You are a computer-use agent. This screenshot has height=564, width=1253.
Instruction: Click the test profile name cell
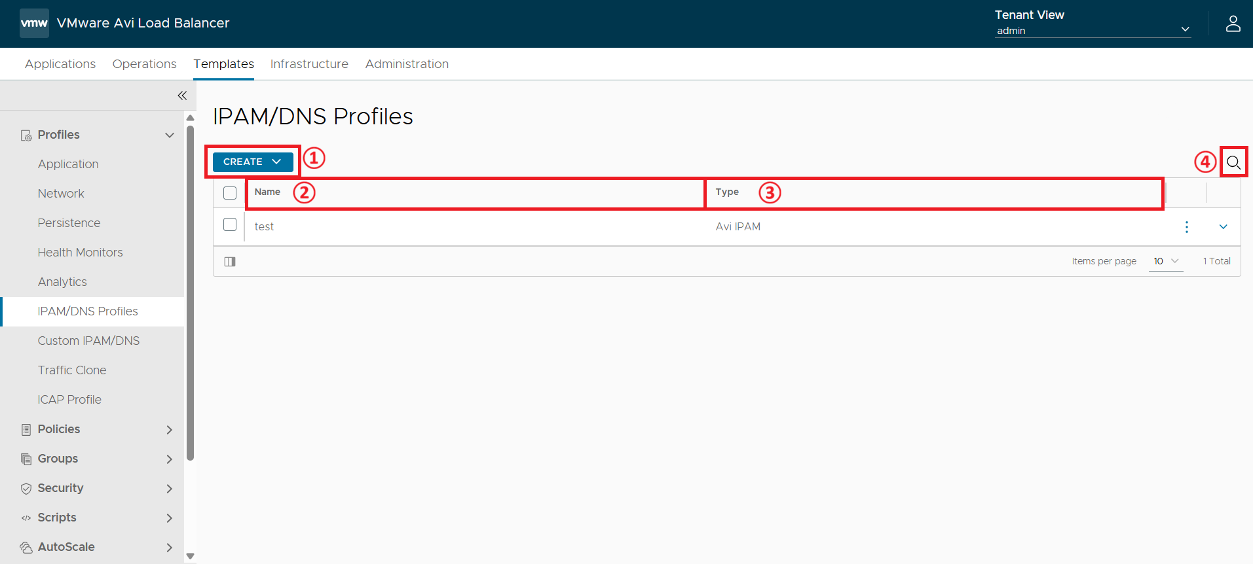click(x=264, y=226)
